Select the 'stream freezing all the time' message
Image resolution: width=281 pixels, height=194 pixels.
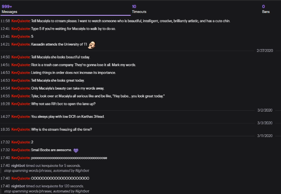61,129
